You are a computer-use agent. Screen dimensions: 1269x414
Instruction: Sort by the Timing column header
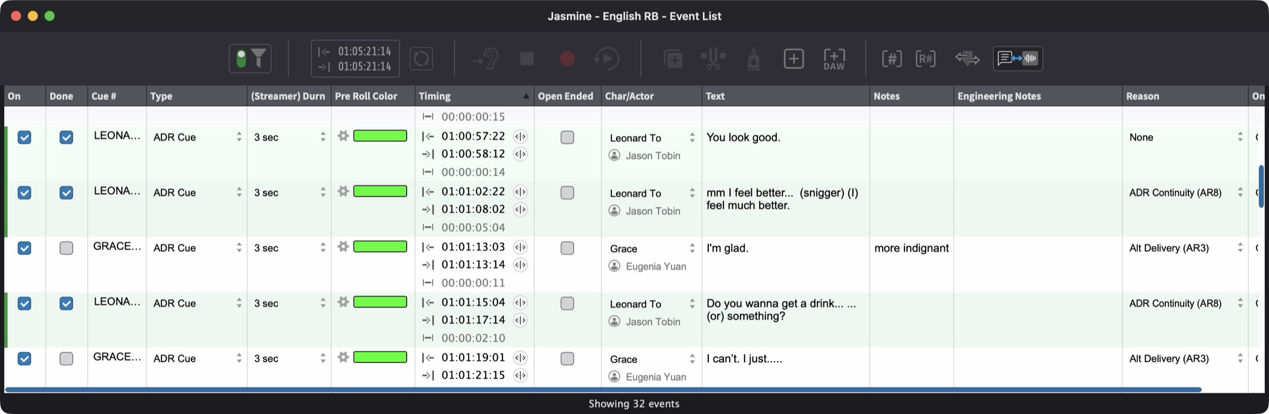(474, 96)
